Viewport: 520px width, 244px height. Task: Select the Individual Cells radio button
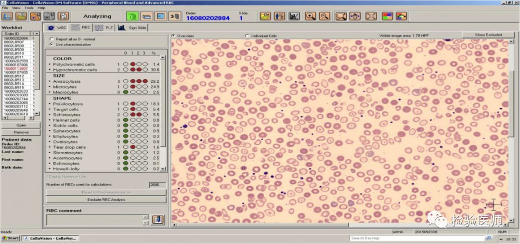[247, 36]
